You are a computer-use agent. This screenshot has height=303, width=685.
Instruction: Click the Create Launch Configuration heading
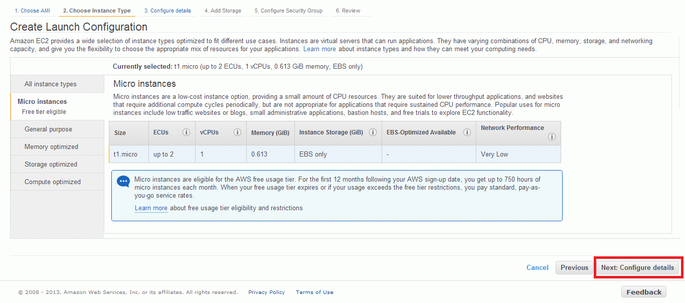[x=79, y=27]
